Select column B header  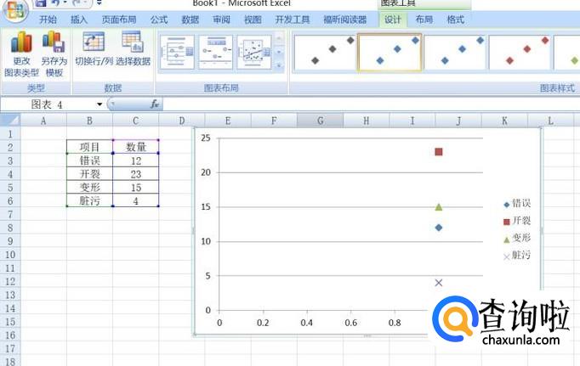(89, 121)
